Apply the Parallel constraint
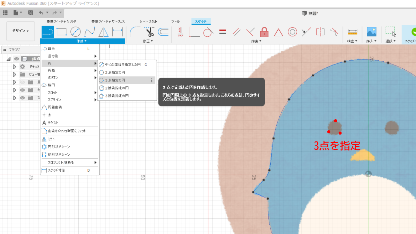This screenshot has height=234, width=416. pos(237,32)
